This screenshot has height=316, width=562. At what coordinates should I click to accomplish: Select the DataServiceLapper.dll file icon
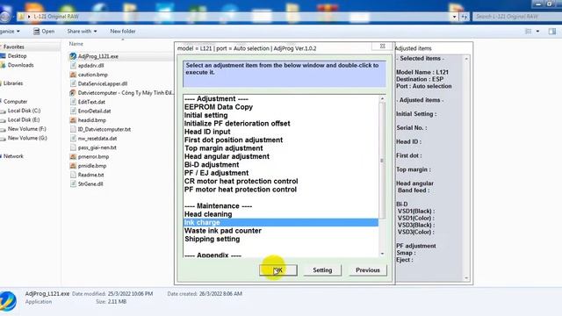coord(73,83)
